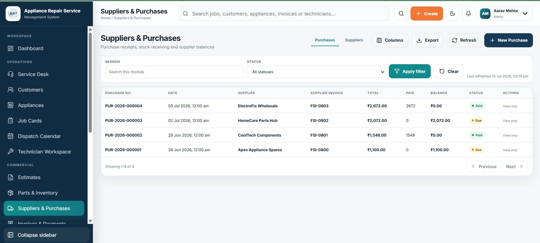Click the Appliance Repair Service logo
This screenshot has width=540, height=243.
[13, 13]
